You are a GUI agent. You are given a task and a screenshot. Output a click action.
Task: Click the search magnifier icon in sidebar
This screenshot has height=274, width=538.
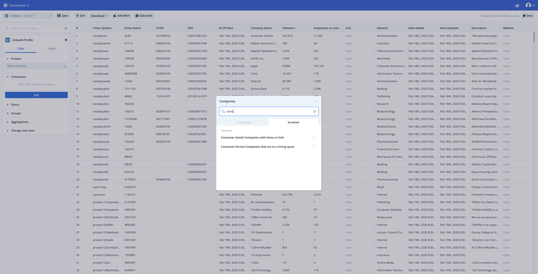[x=7, y=28]
